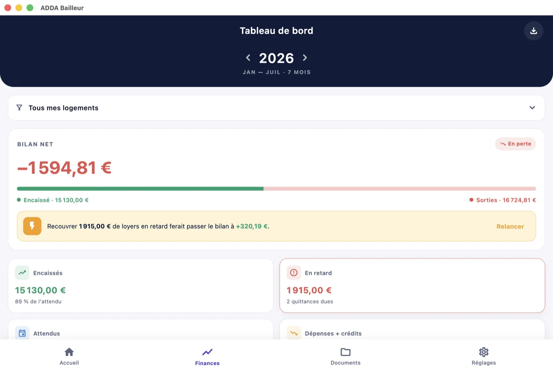This screenshot has width=553, height=374.
Task: Advance to next year with right chevron
Action: 305,58
